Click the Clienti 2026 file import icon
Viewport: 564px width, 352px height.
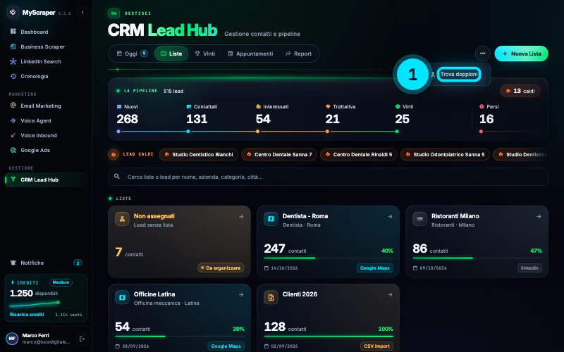(271, 297)
